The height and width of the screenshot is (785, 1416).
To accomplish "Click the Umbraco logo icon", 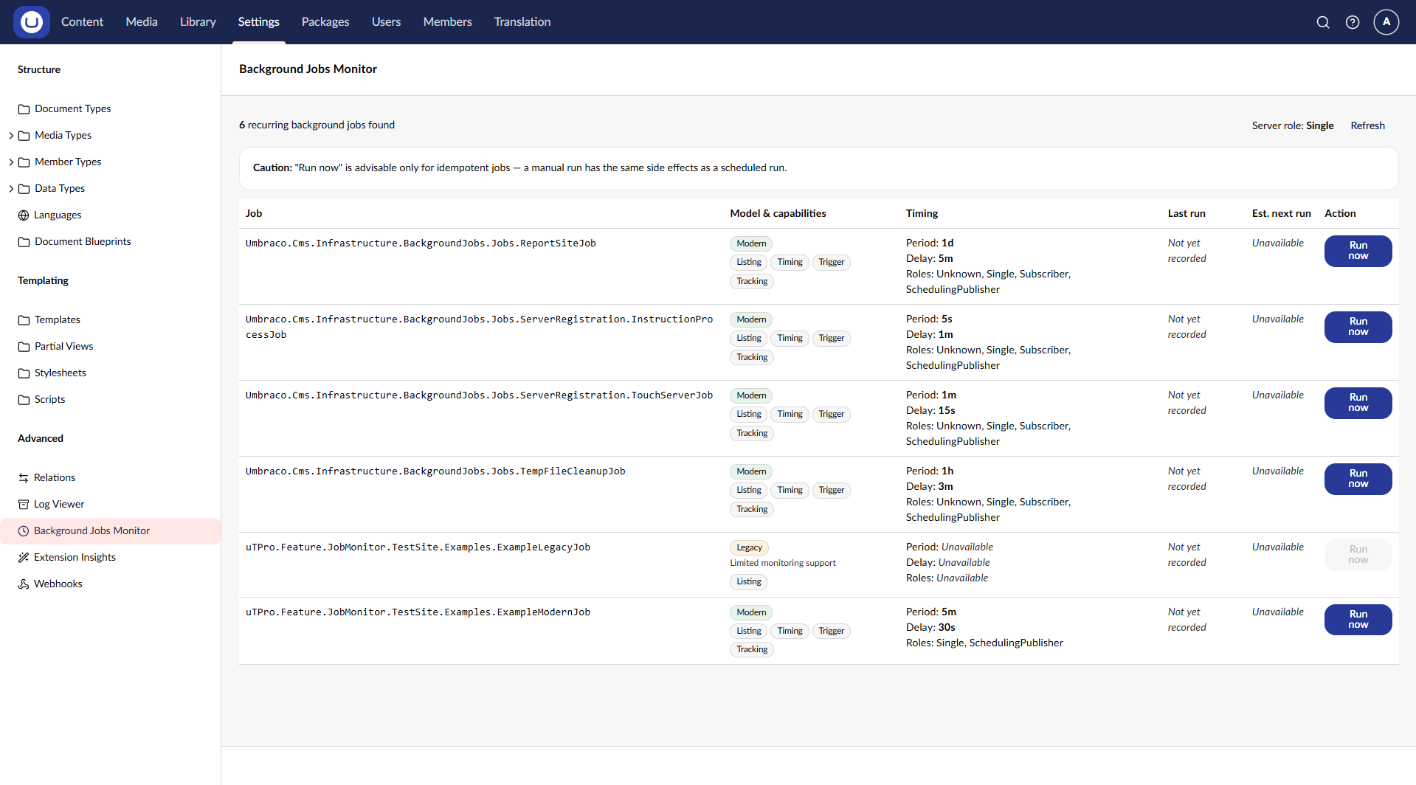I will click(31, 22).
